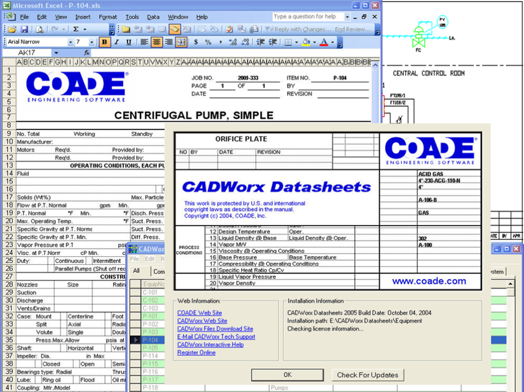Click the E-Mail CADWorx Tech Support link

(216, 337)
